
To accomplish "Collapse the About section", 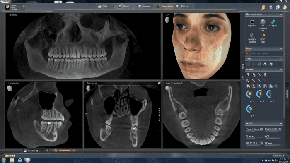I will click(281, 123).
